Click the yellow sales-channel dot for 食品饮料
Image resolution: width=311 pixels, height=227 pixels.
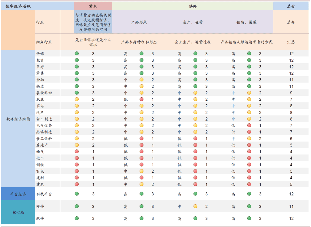coord(249,138)
